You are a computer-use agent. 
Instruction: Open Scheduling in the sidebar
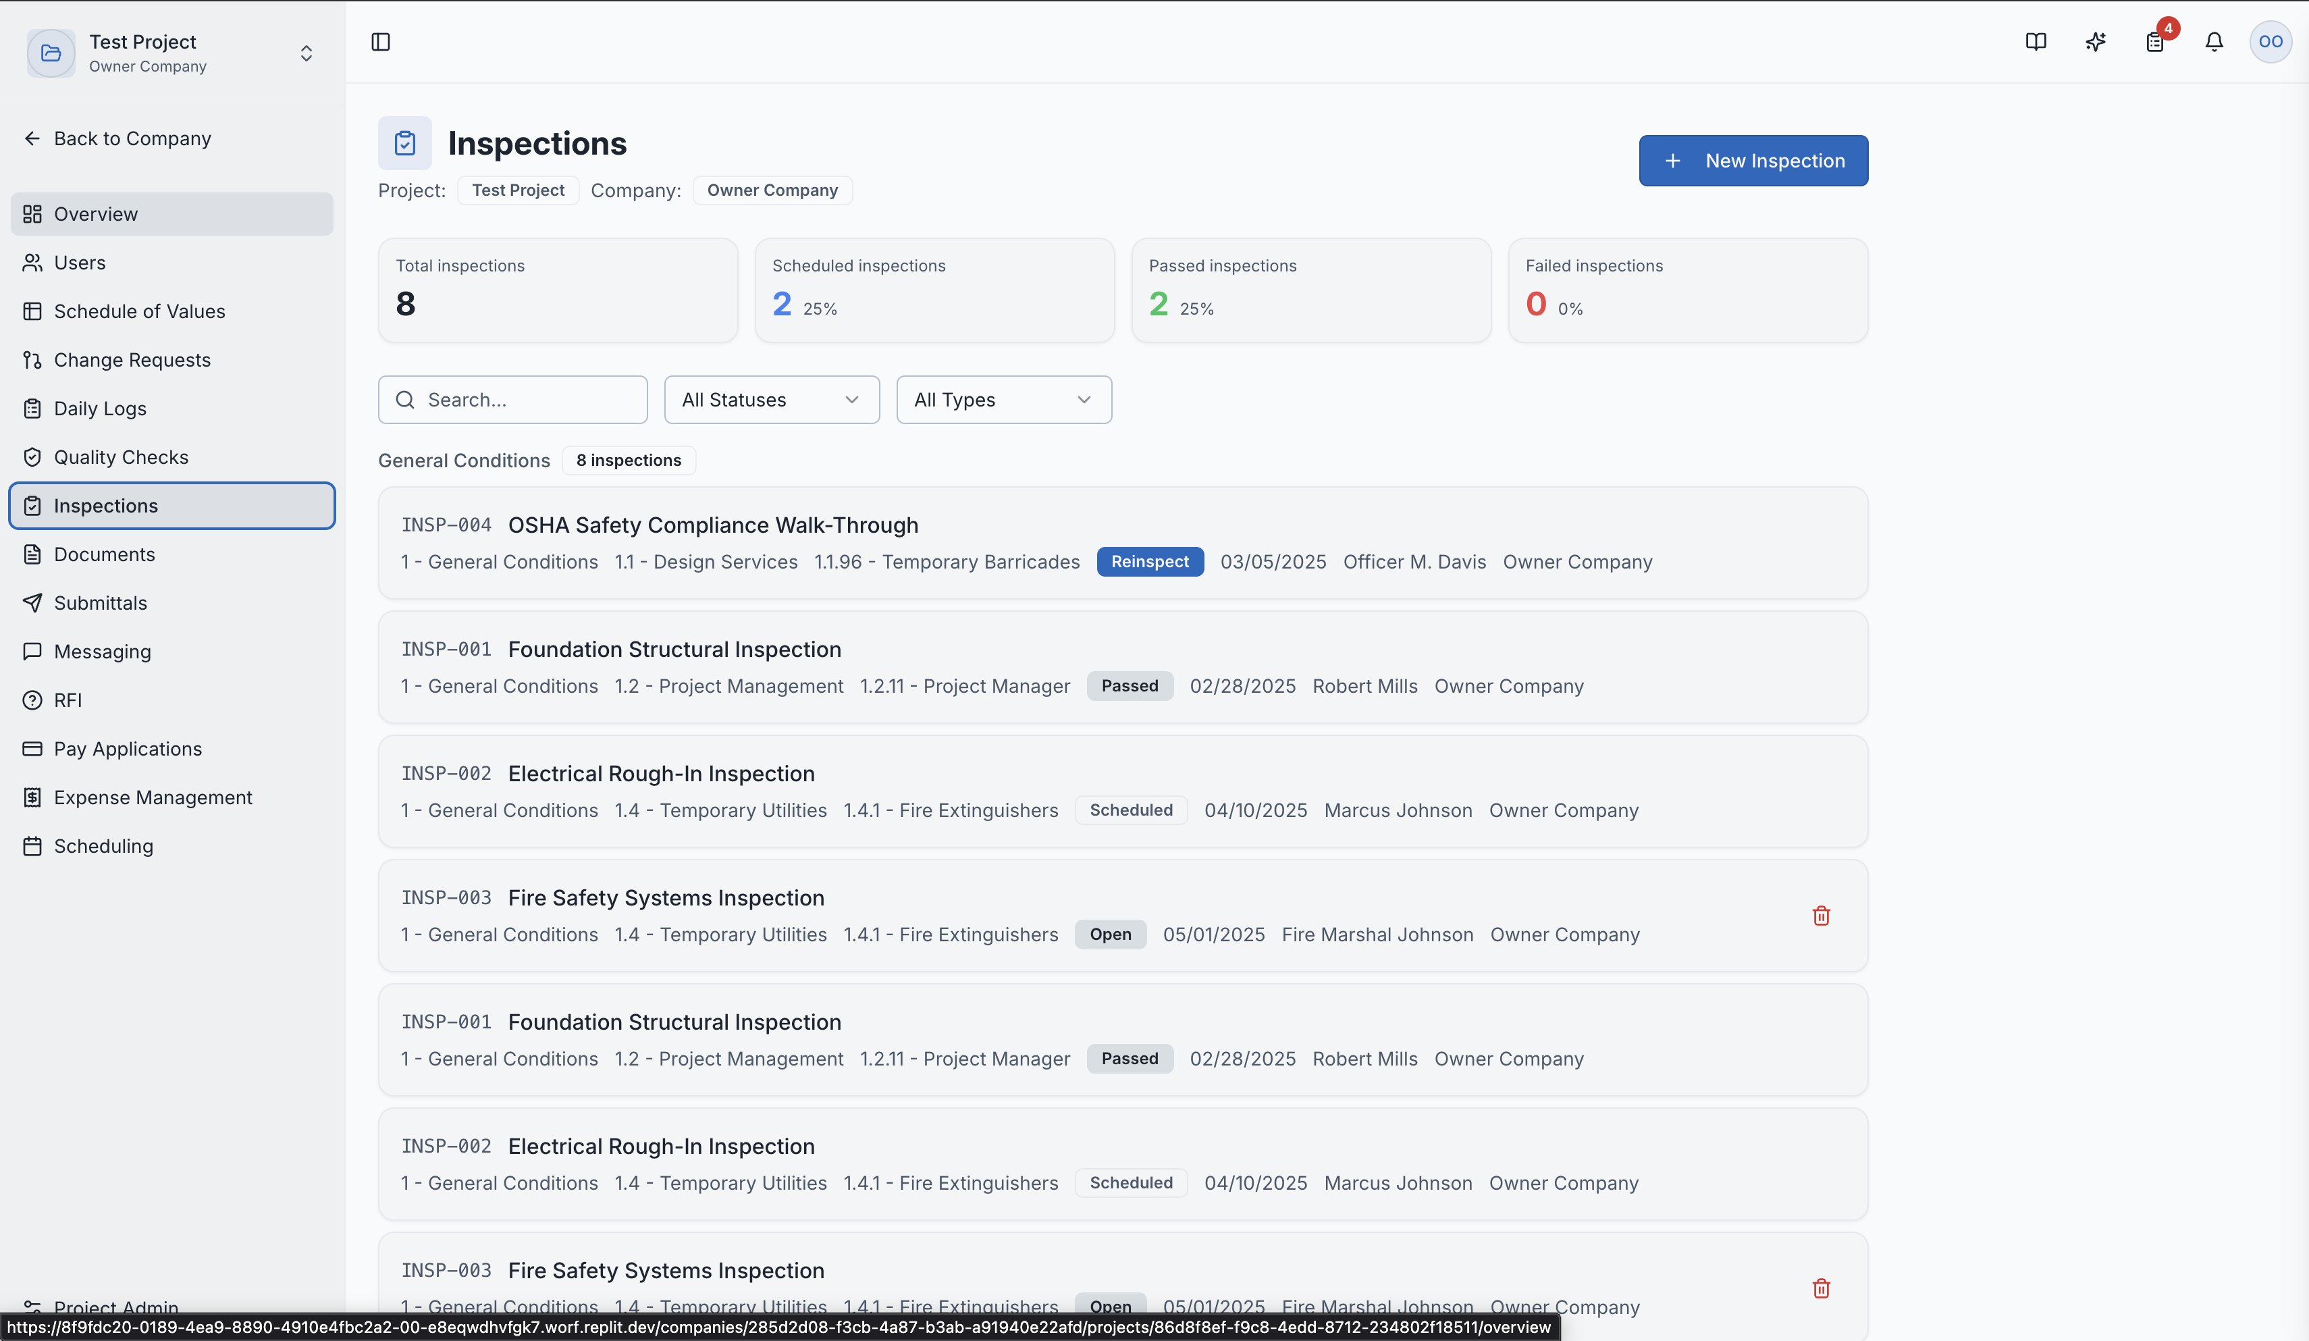coord(172,845)
